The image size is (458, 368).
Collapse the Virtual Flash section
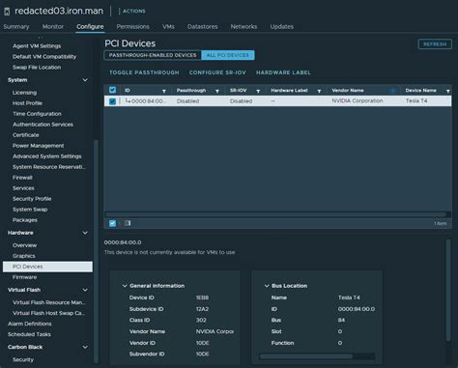point(85,290)
